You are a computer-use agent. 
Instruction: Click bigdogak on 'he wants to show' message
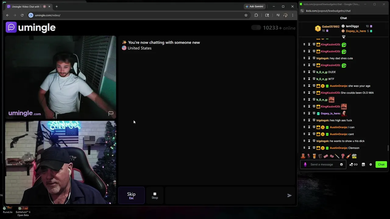(322, 141)
